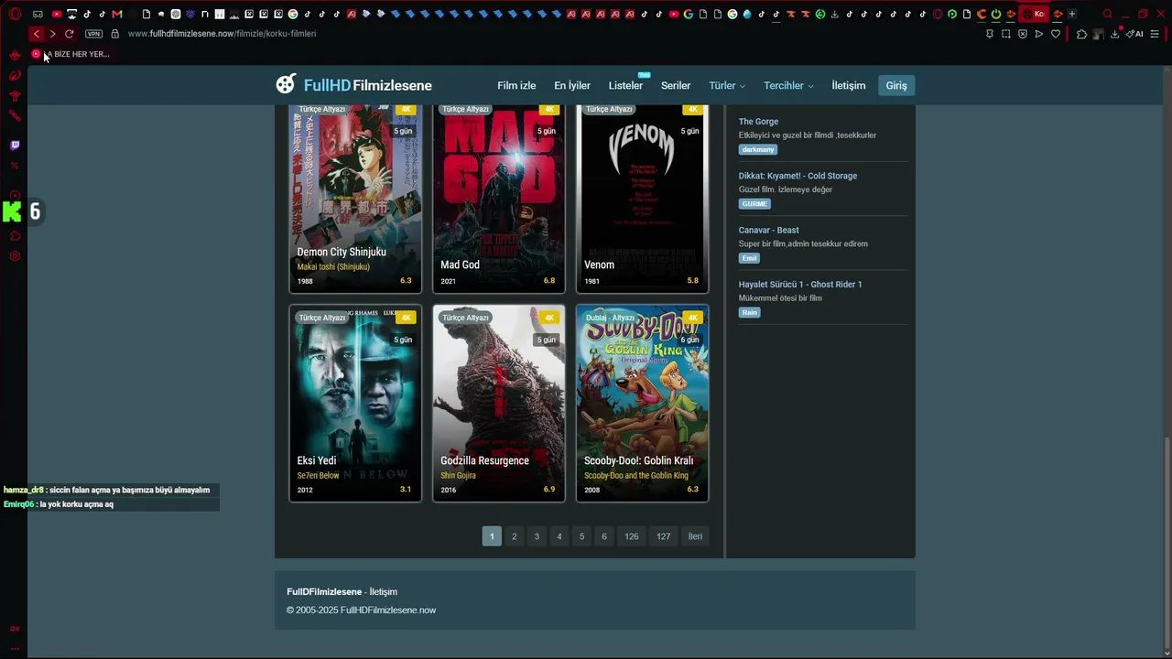
Task: Open the AI assistant button
Action: coord(1135,34)
